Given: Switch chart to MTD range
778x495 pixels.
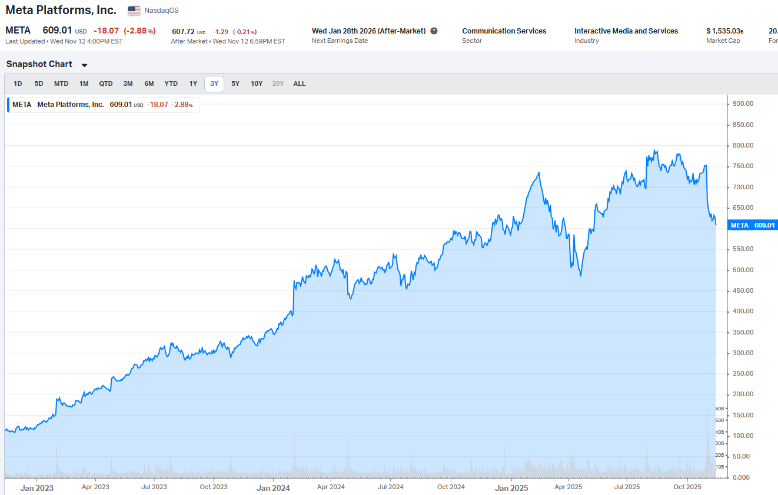Looking at the screenshot, I should [x=61, y=83].
